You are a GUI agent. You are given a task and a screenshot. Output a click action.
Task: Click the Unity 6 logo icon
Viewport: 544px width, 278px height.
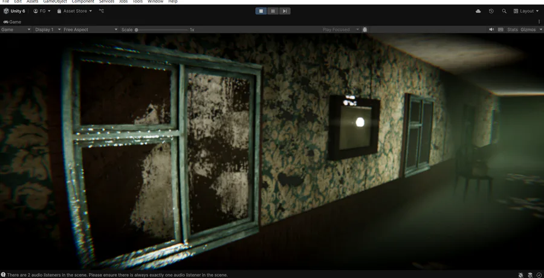[6, 11]
